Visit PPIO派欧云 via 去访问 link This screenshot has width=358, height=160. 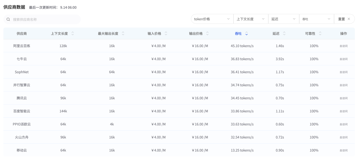coord(343,125)
